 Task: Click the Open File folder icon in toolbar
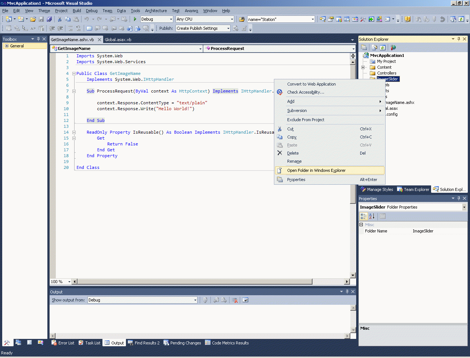(33, 19)
